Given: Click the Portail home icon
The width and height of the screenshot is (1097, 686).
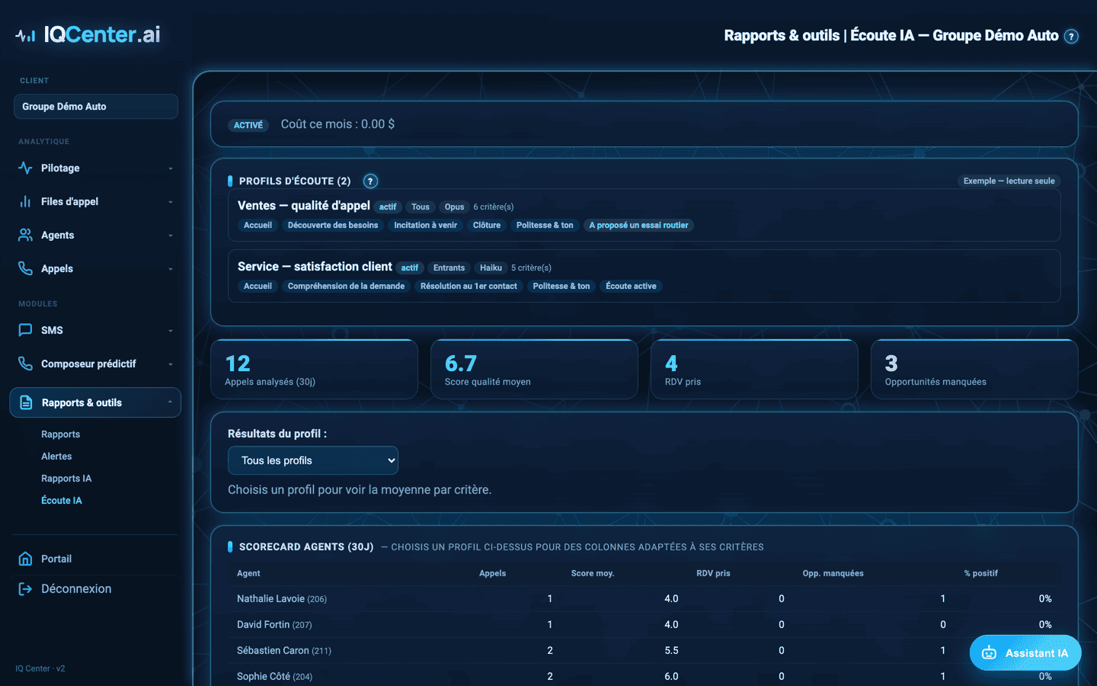Looking at the screenshot, I should (25, 559).
